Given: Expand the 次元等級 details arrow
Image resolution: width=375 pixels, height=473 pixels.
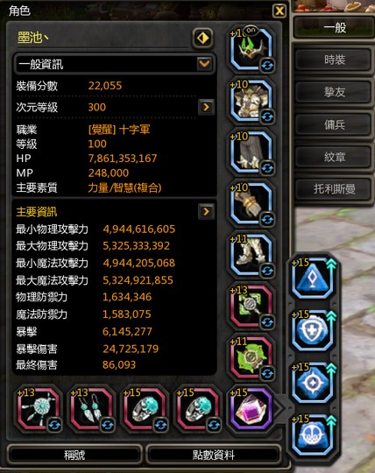Looking at the screenshot, I should point(207,107).
